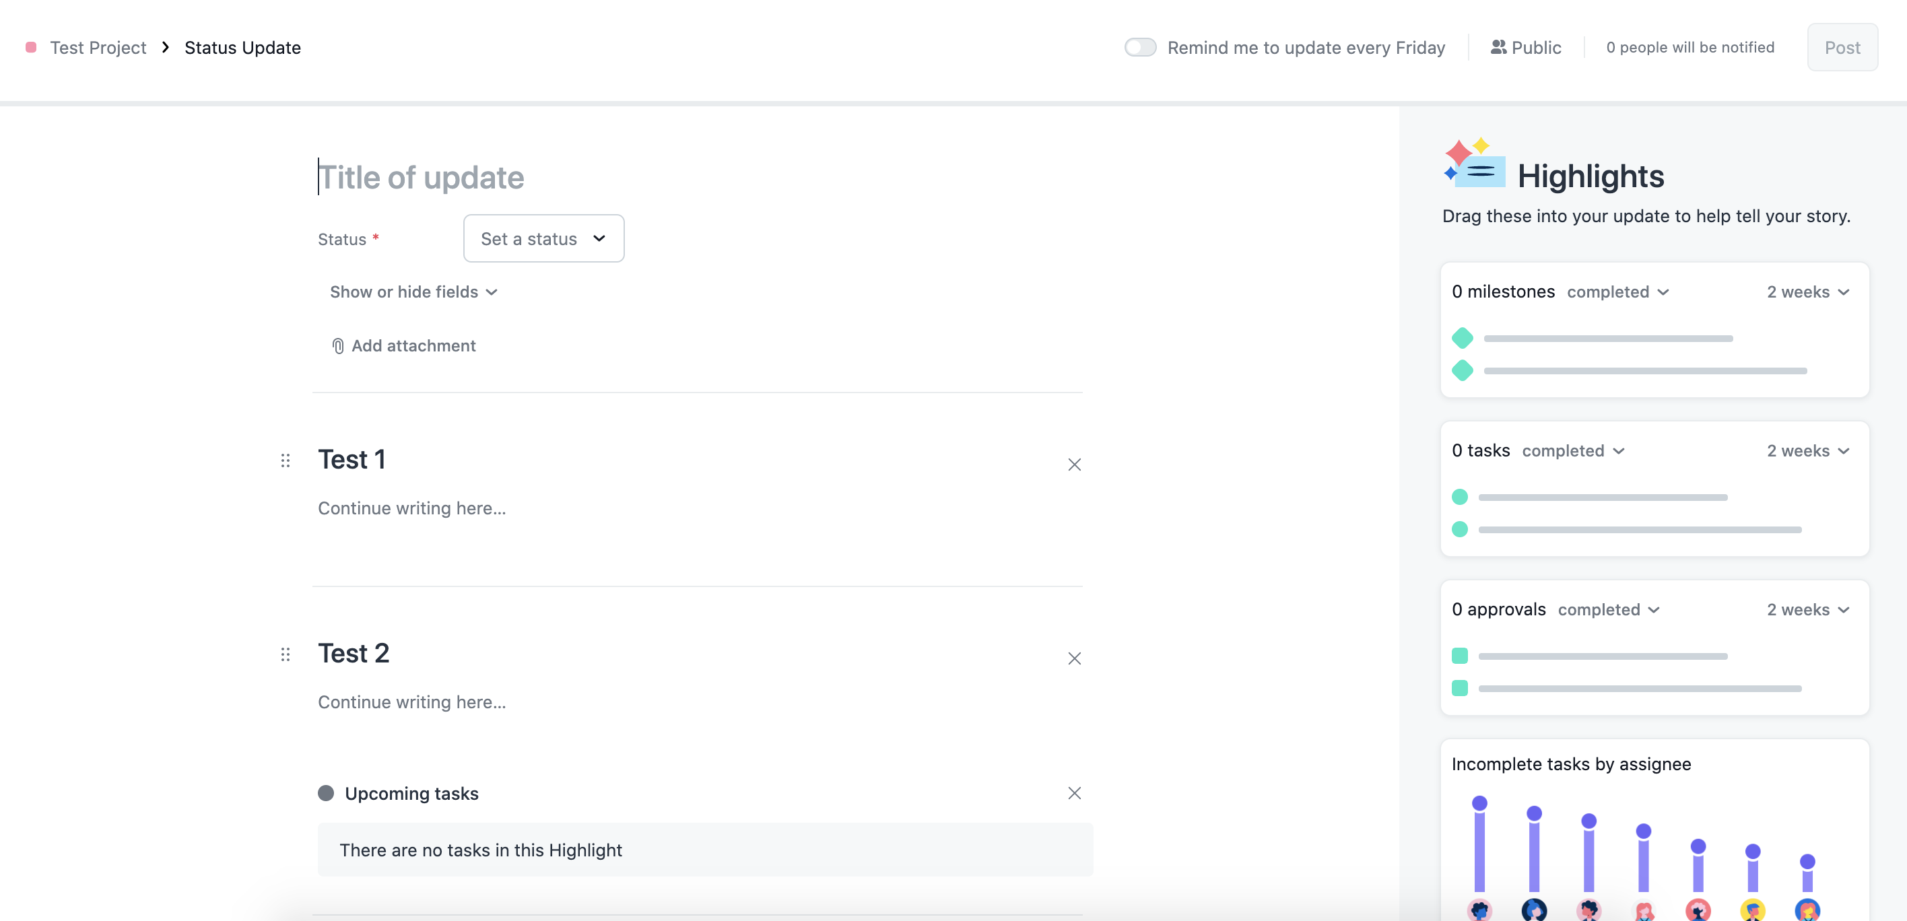Click the Post button
1907x921 pixels.
[x=1842, y=47]
